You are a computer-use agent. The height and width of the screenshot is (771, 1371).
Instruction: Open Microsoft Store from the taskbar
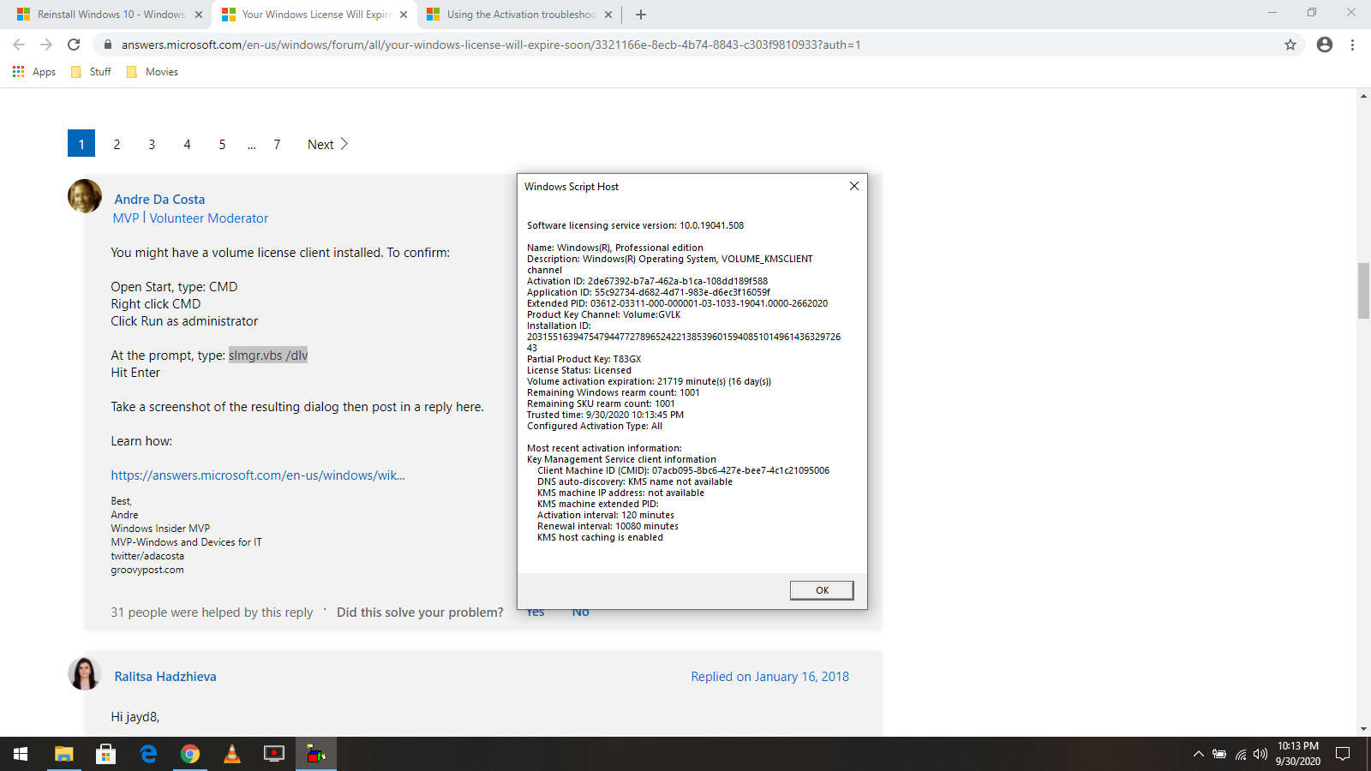105,754
